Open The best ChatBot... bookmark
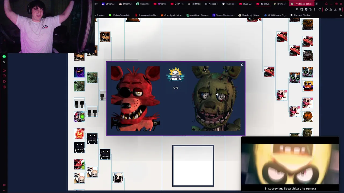Screen dimensions: 344x193 click(x=301, y=15)
